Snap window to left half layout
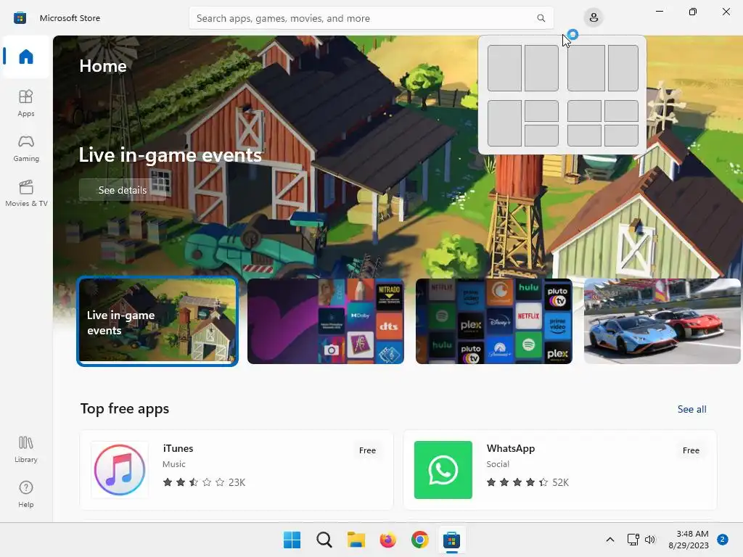 tap(504, 68)
